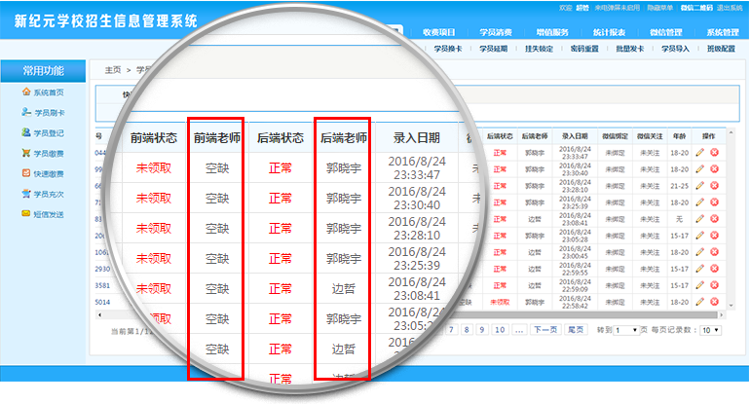Open the 每页记录数 records-per-page dropdown
Image resolution: width=750 pixels, height=404 pixels.
[x=710, y=330]
